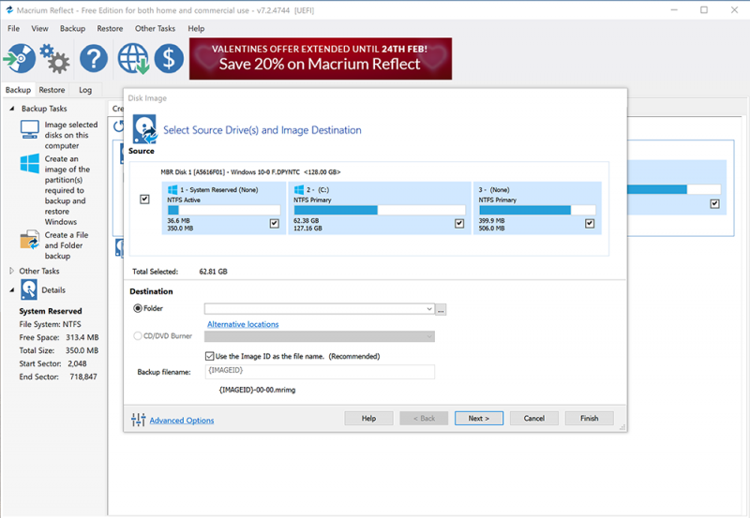This screenshot has height=518, width=750.
Task: Click the Windows logo backup task icon
Action: 30,164
